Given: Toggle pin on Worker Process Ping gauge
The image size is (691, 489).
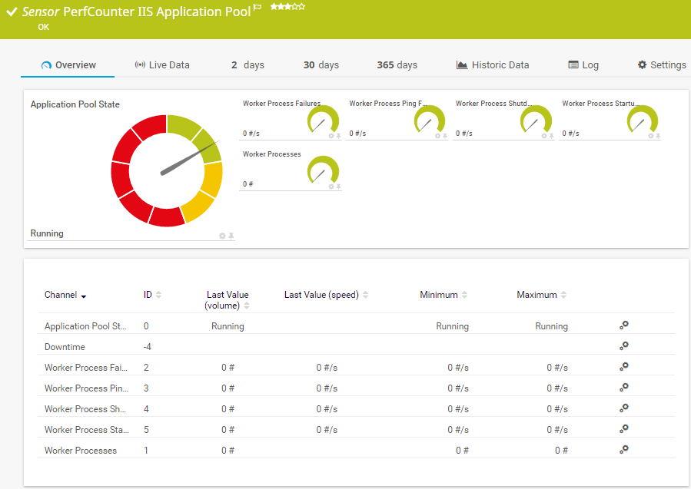Looking at the screenshot, I should [x=445, y=136].
